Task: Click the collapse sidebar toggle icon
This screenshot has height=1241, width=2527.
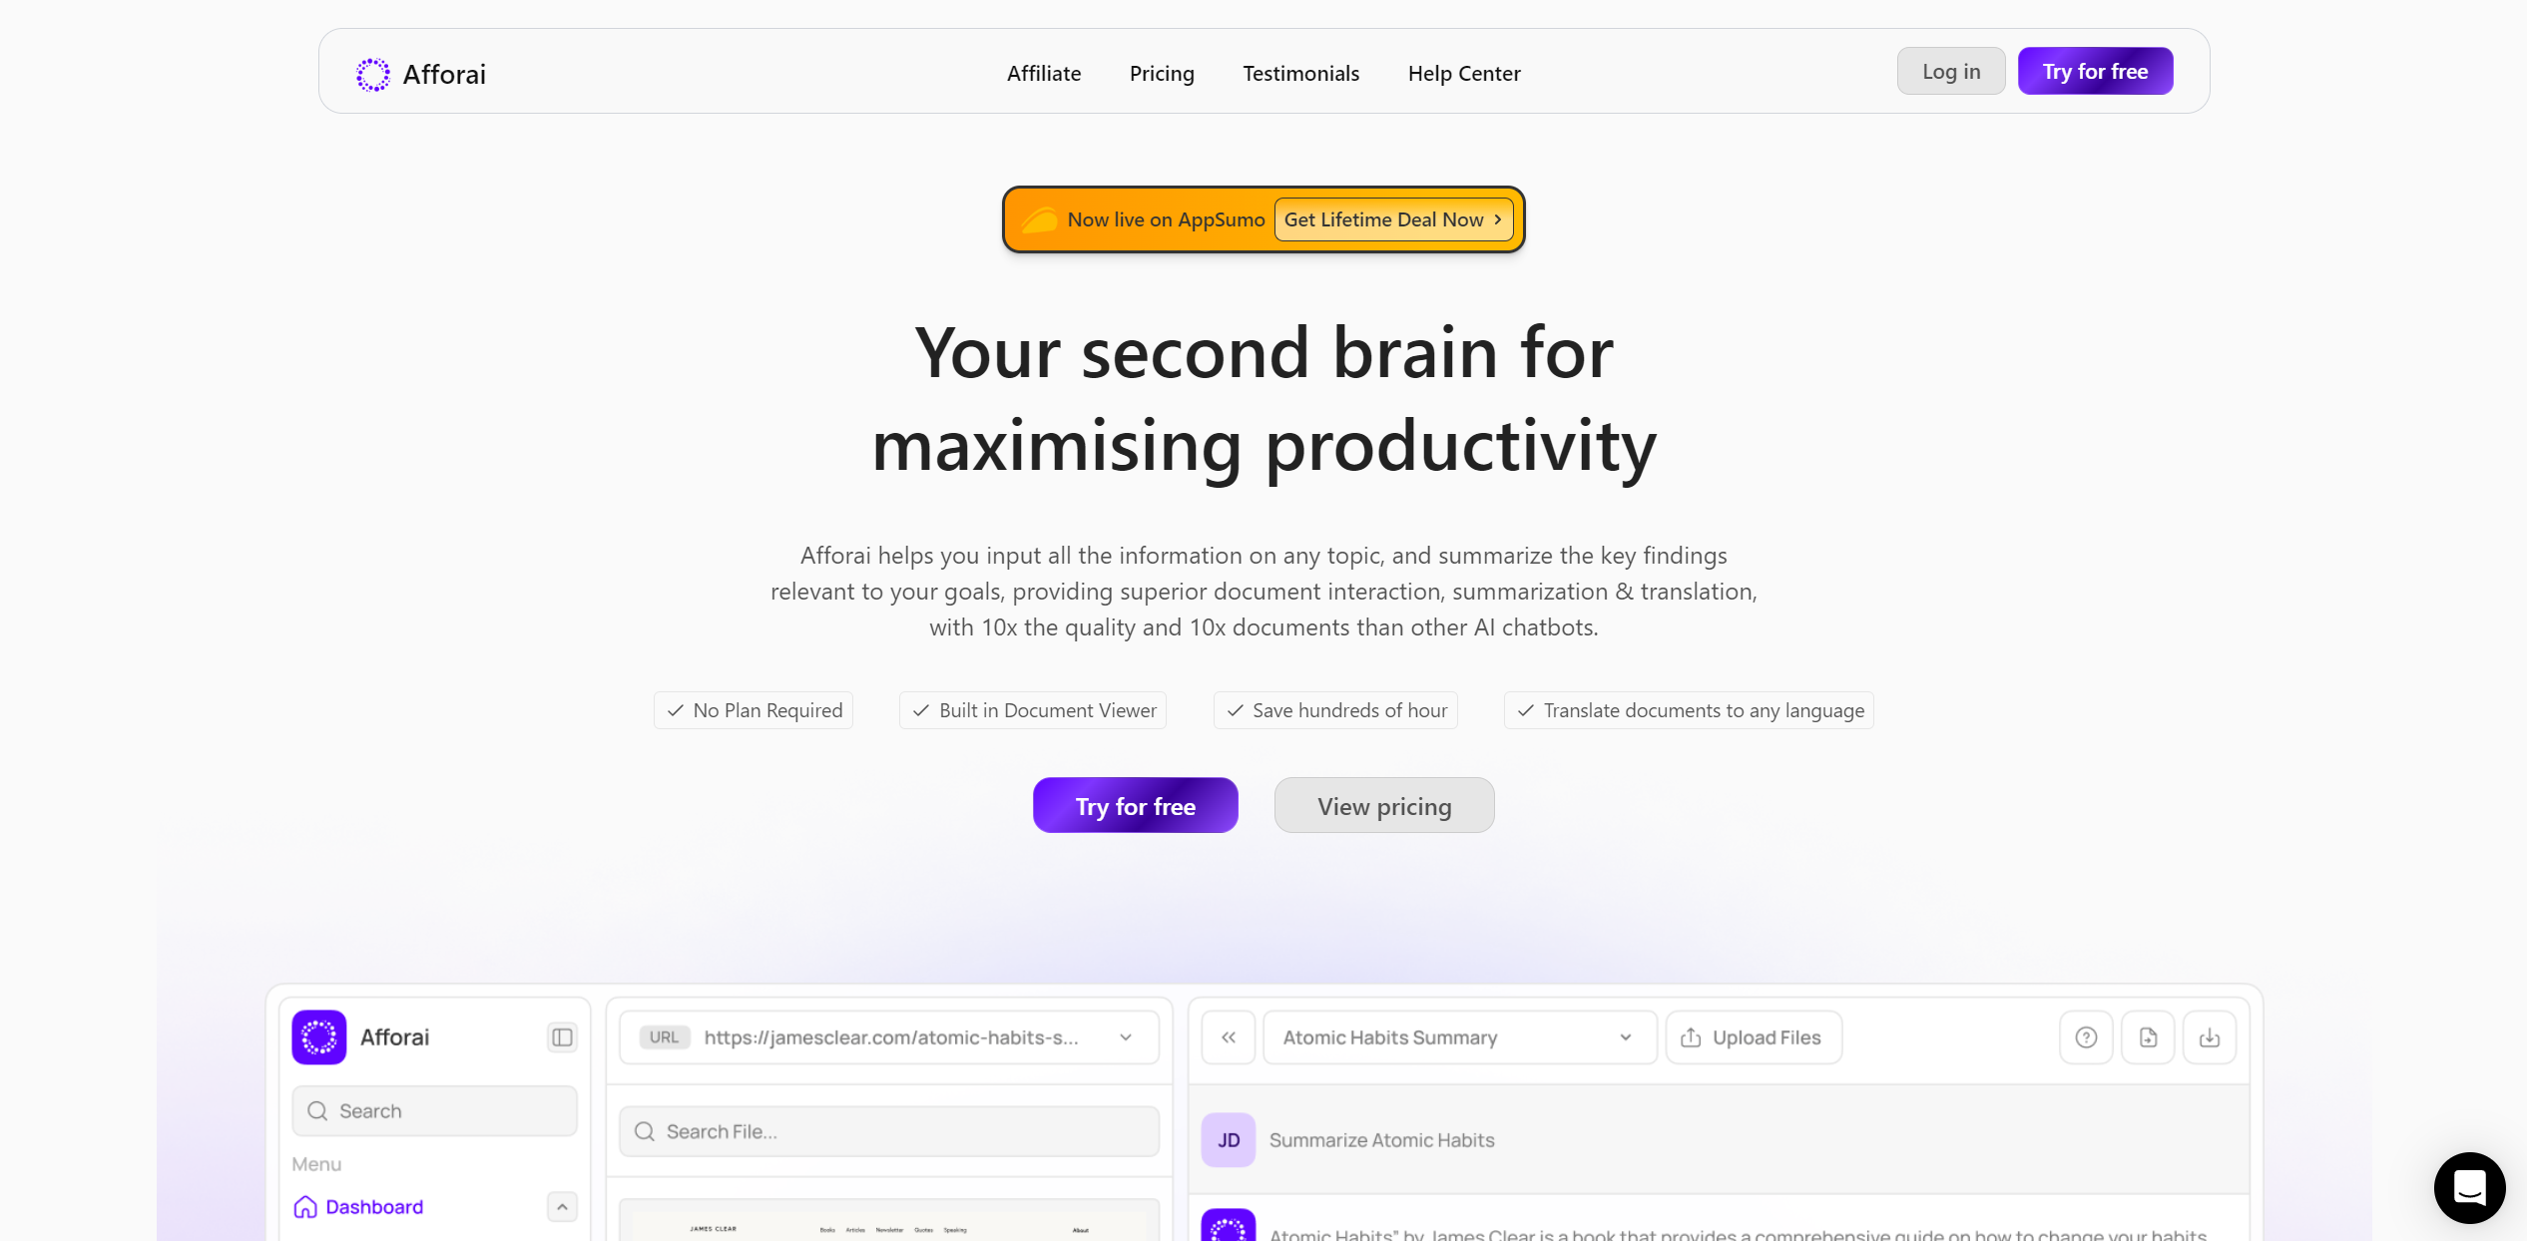Action: pyautogui.click(x=563, y=1036)
